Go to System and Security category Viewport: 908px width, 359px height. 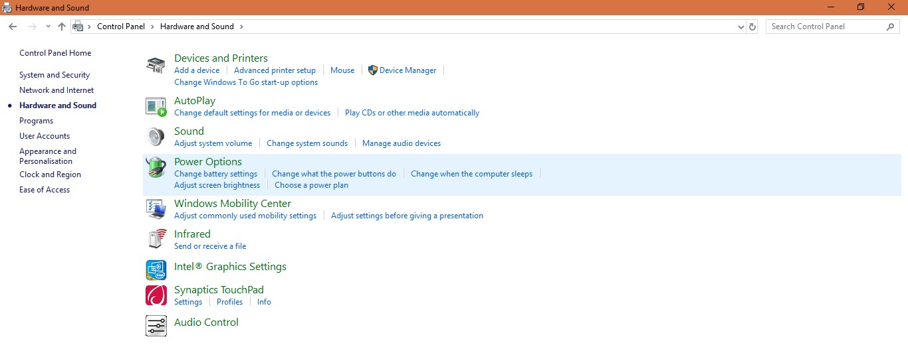pos(55,75)
